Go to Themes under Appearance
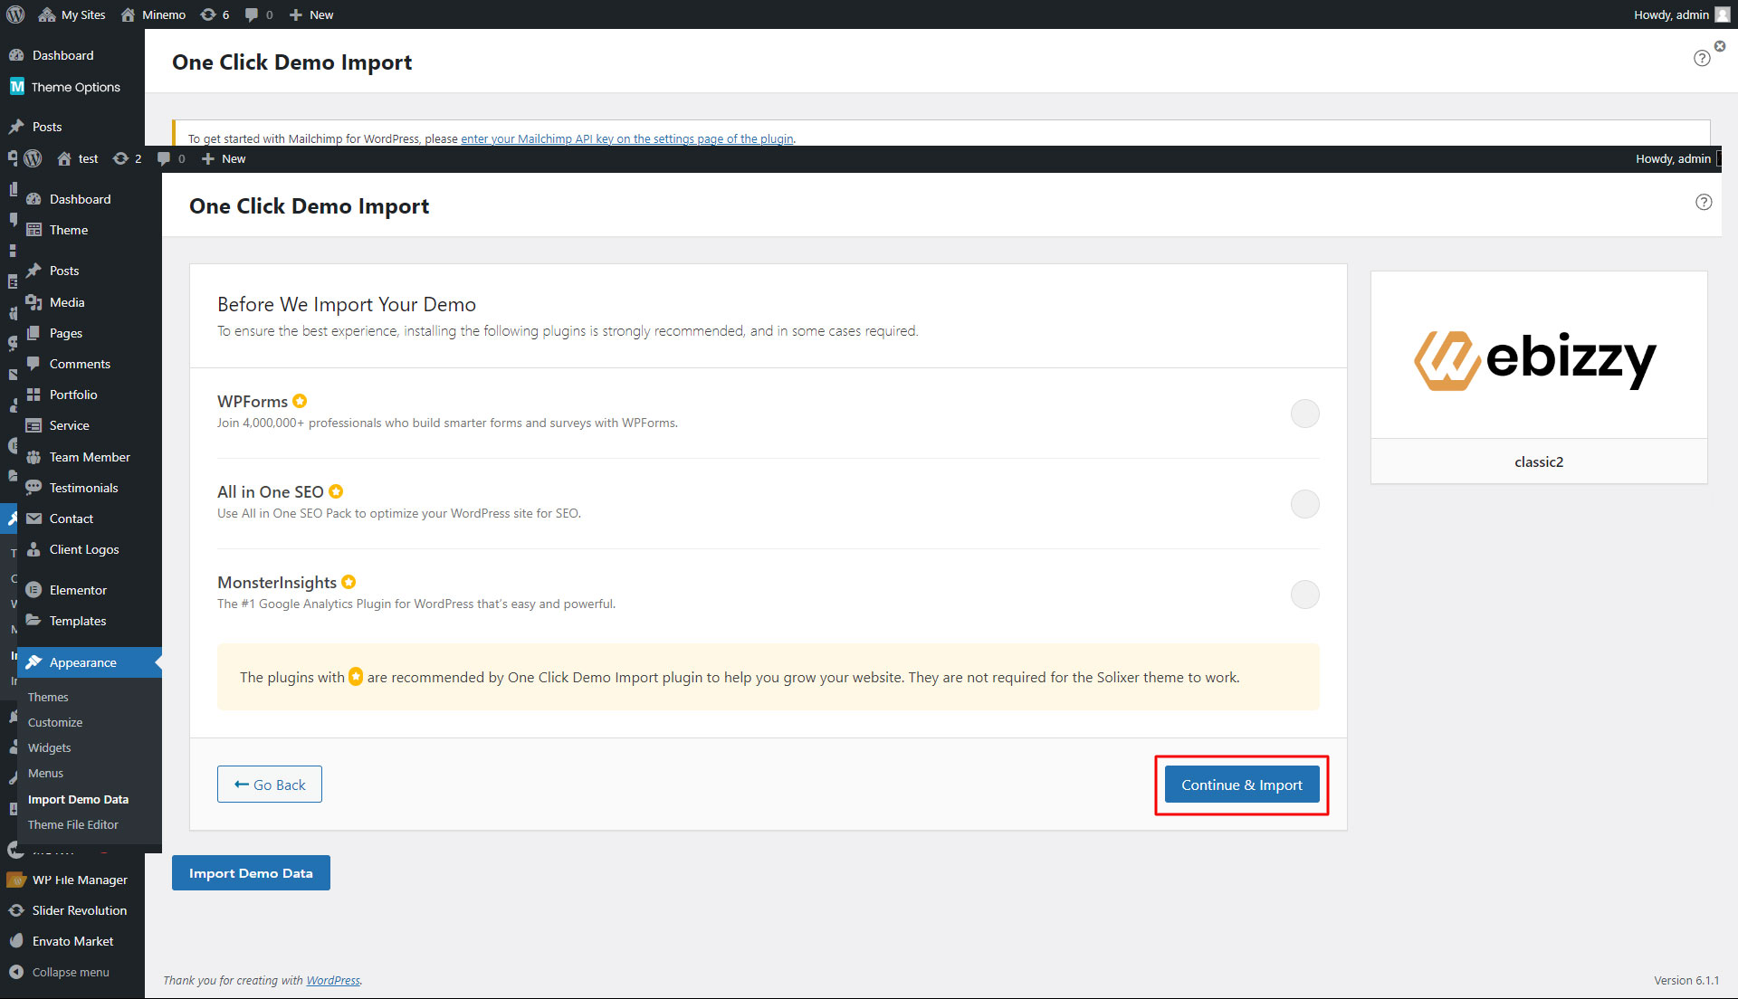1738x999 pixels. click(x=48, y=697)
